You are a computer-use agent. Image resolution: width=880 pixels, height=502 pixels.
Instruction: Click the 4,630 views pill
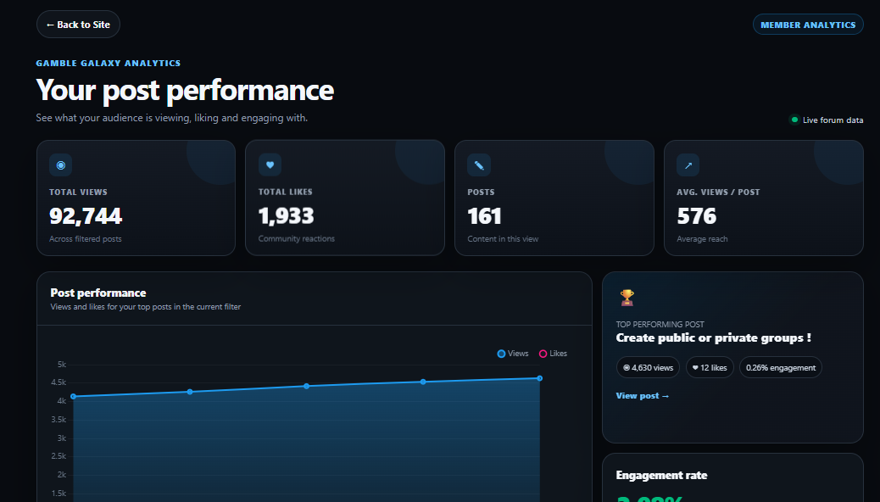pyautogui.click(x=648, y=368)
